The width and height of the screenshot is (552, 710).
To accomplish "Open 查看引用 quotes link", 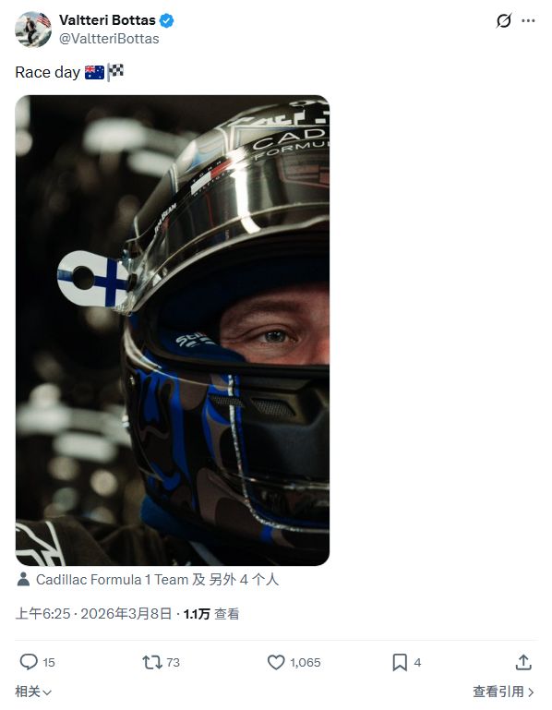I will coord(498,692).
